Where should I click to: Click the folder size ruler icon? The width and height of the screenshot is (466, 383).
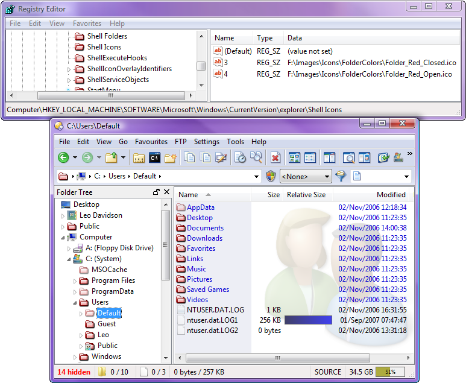[139, 158]
